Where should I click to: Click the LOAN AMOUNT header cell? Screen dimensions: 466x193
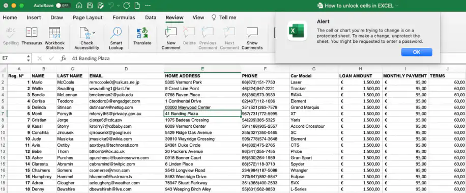[x=360, y=76]
